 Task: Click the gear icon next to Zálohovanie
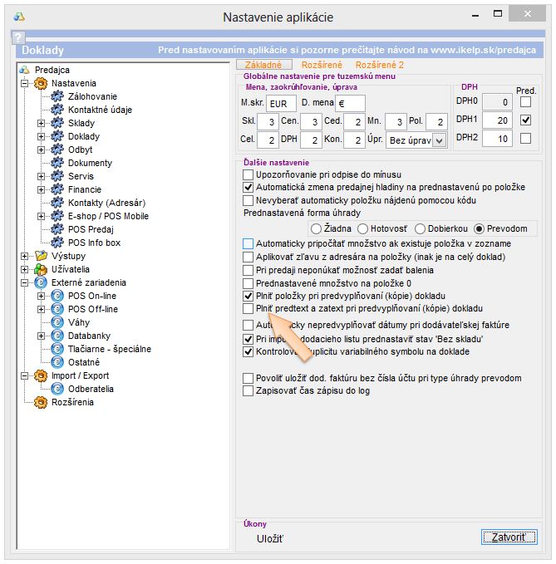coord(57,96)
